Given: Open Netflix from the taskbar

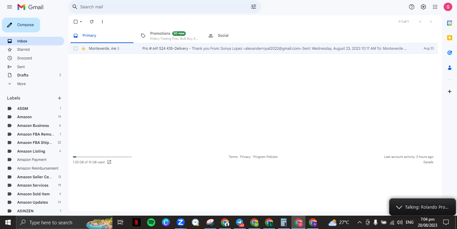Looking at the screenshot, I should point(136,222).
